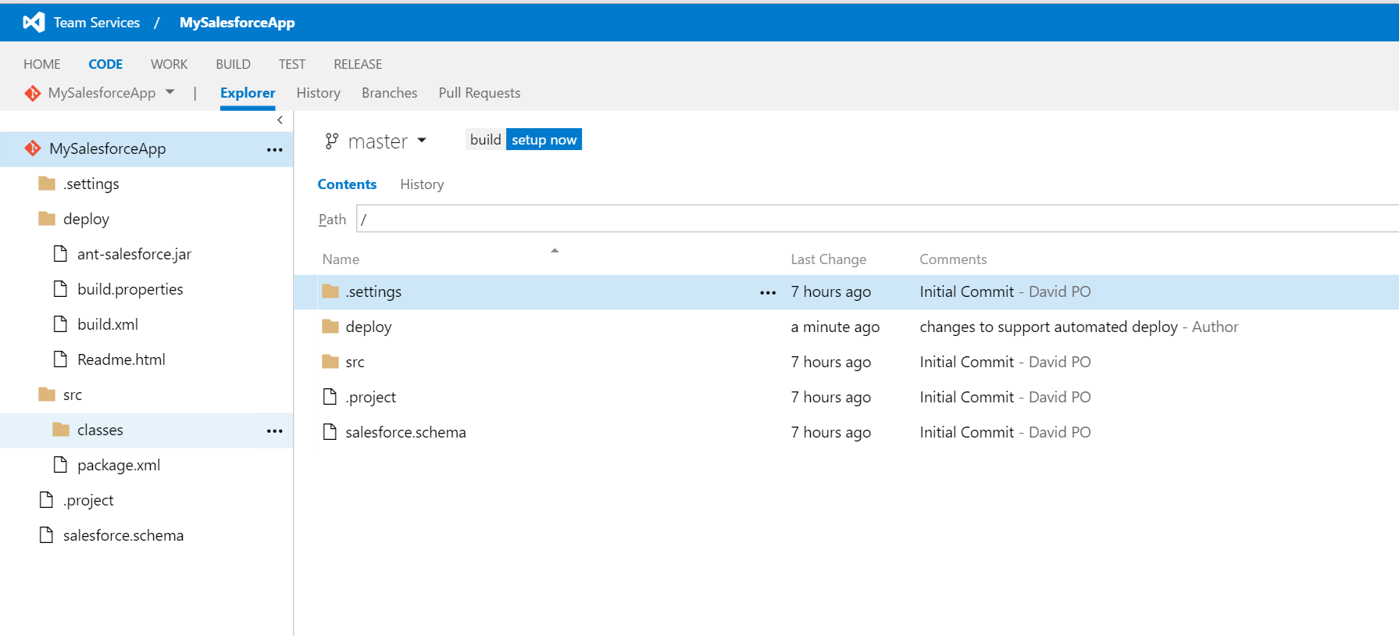Click the Last Change column header

pos(828,259)
